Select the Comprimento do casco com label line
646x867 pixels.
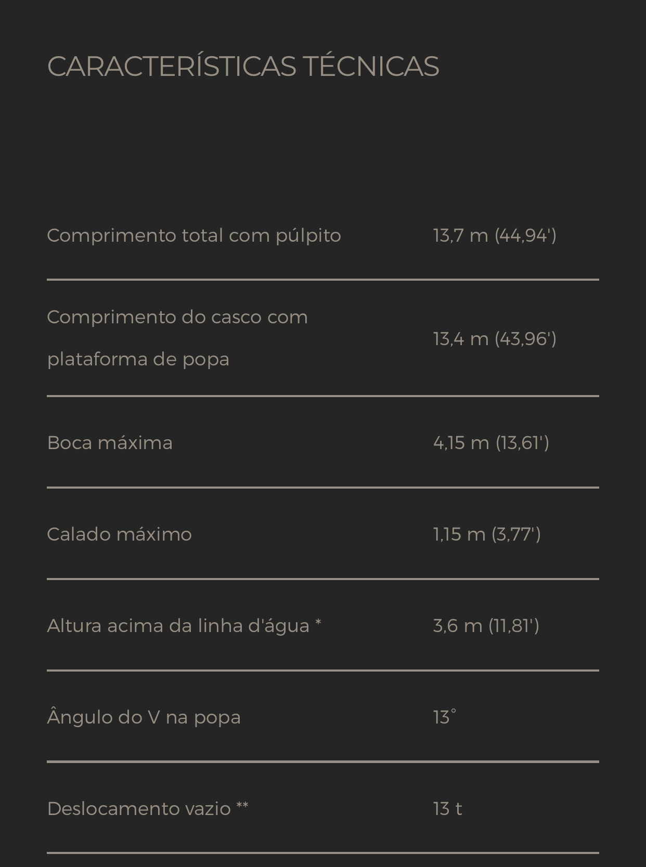coord(177,317)
